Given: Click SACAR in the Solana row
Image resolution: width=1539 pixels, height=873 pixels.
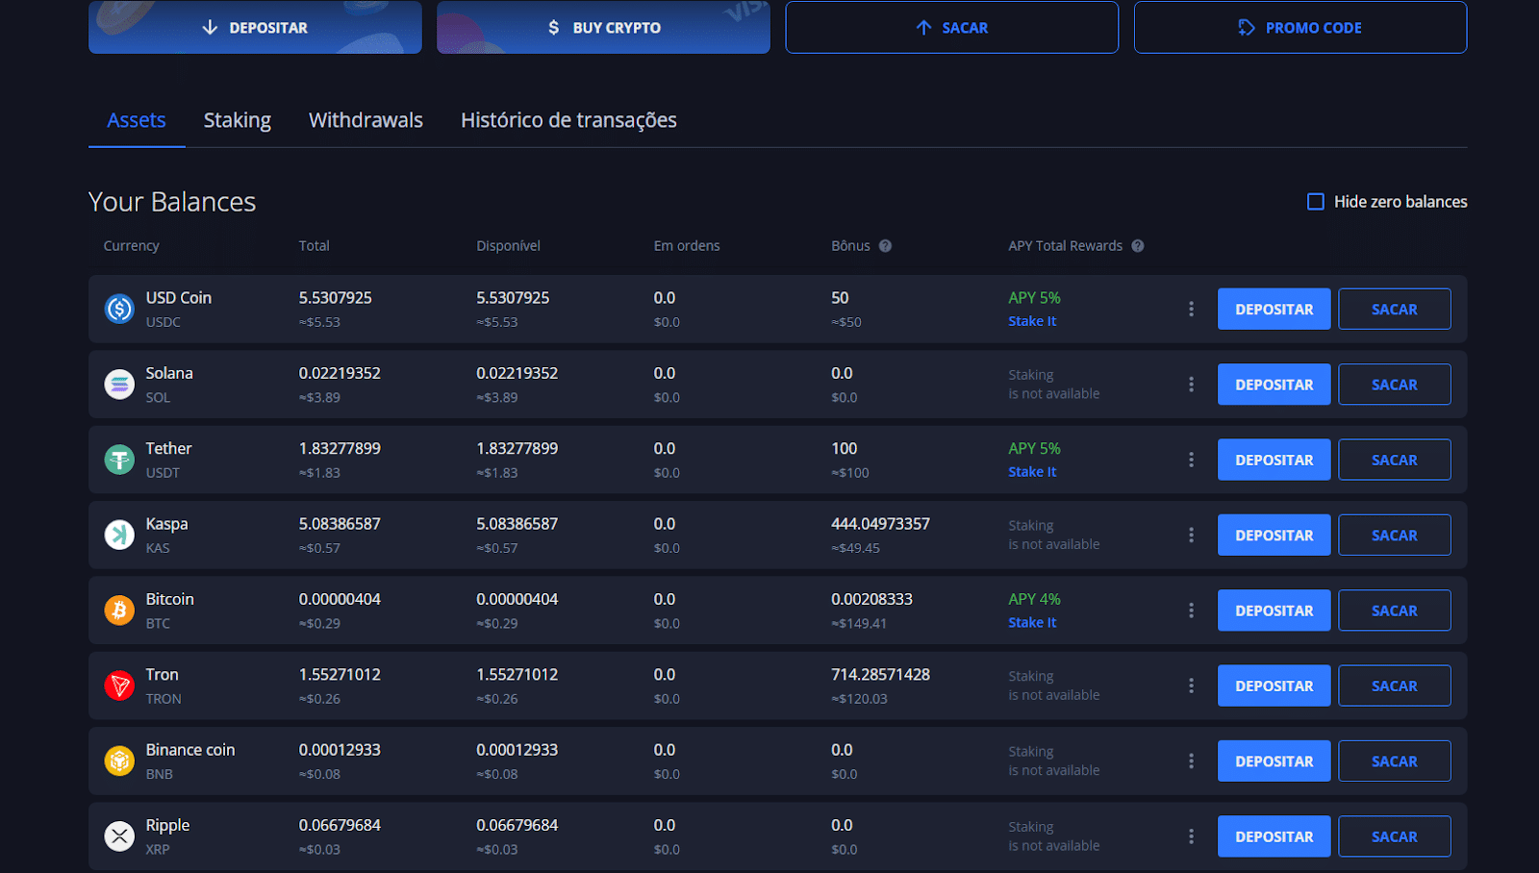Looking at the screenshot, I should (x=1394, y=385).
